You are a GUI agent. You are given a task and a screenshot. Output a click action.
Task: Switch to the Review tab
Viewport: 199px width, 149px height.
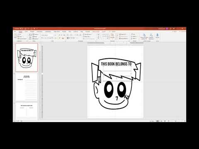[64, 31]
